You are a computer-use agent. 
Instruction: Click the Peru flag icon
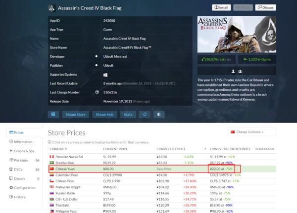point(51,157)
